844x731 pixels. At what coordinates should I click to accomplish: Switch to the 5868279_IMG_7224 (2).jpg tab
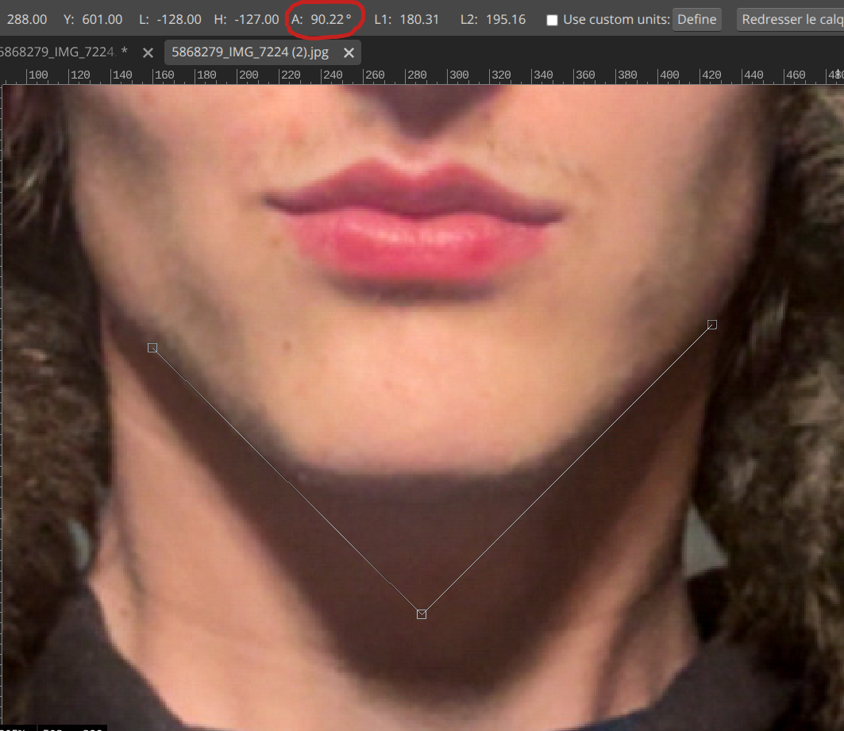coord(250,52)
